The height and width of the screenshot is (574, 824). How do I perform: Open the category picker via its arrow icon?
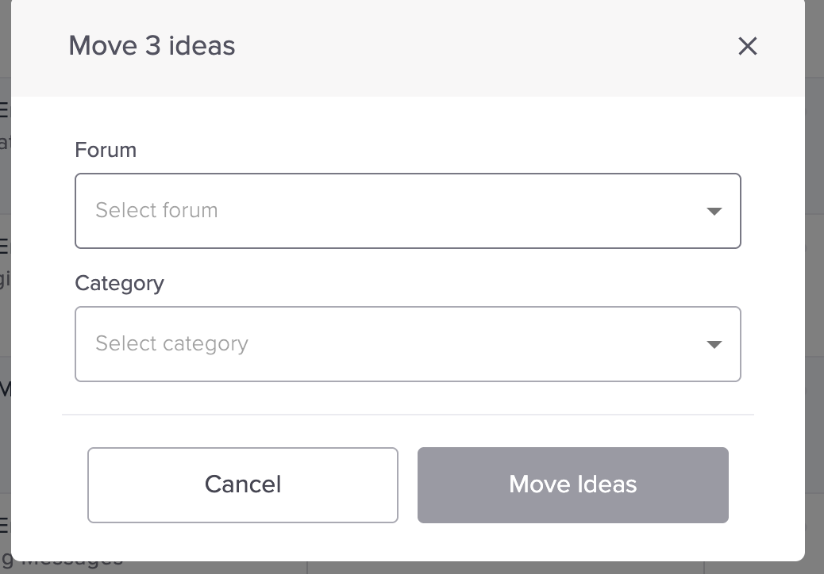714,344
